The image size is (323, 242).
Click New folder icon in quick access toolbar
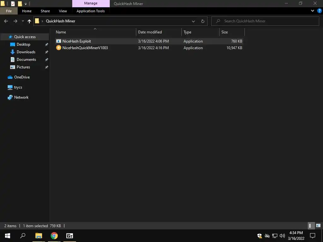(x=20, y=3)
